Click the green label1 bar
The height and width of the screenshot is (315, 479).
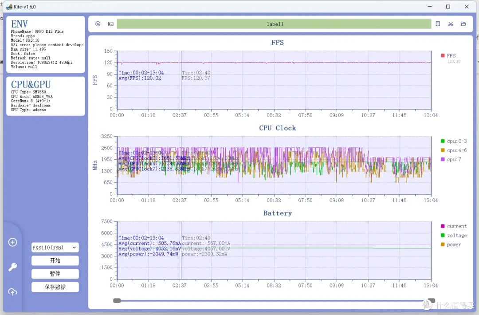coord(274,24)
